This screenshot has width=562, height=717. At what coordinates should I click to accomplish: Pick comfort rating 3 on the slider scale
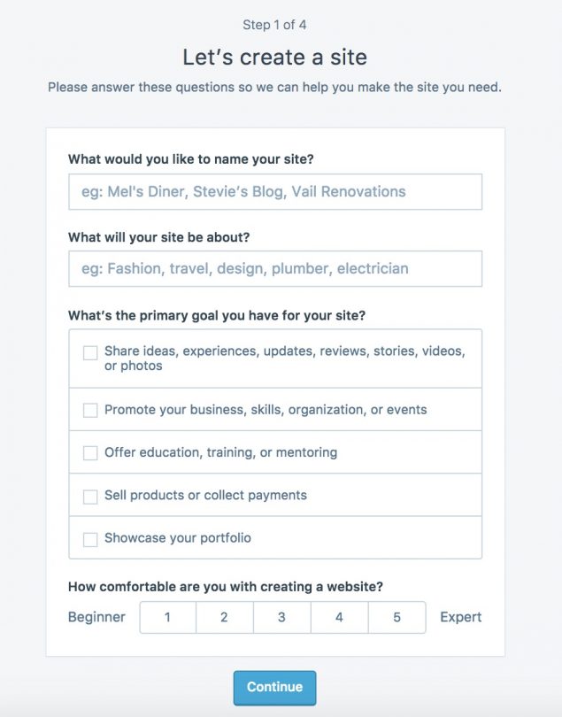282,617
